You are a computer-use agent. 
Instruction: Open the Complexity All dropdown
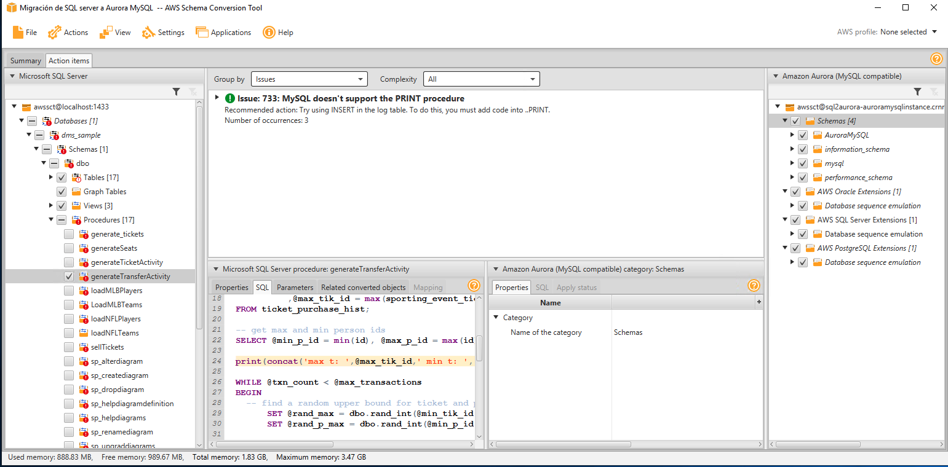481,79
